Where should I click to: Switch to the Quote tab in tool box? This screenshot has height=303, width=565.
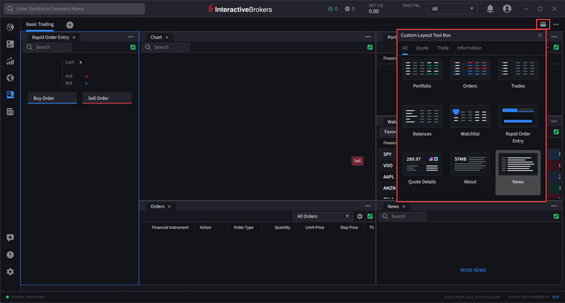point(422,48)
